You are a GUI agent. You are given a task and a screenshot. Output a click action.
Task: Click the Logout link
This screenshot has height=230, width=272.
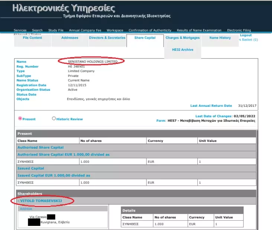click(246, 35)
